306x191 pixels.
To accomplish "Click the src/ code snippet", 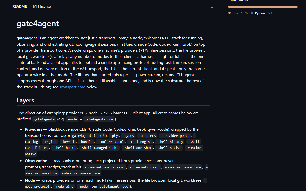I will 100,135.
